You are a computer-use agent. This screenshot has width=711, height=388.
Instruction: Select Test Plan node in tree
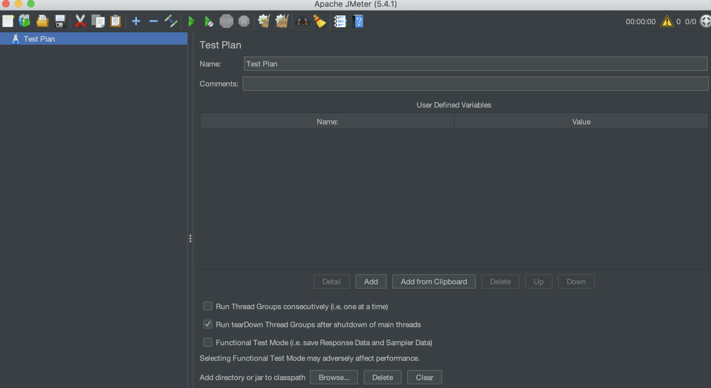pos(39,39)
